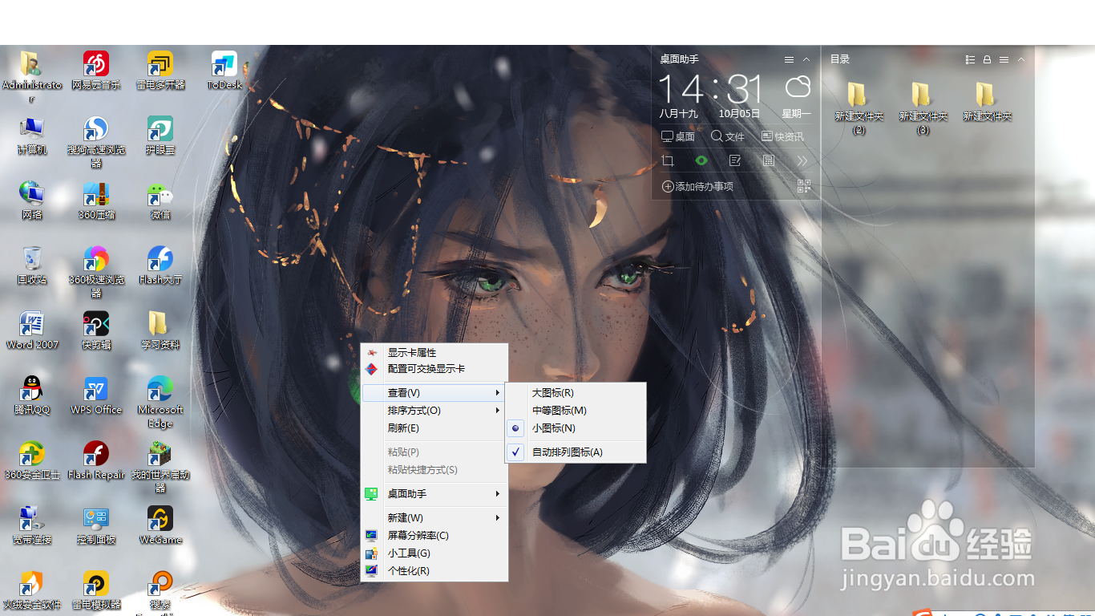
Task: Select the 360压缩 desktop icon
Action: point(96,201)
